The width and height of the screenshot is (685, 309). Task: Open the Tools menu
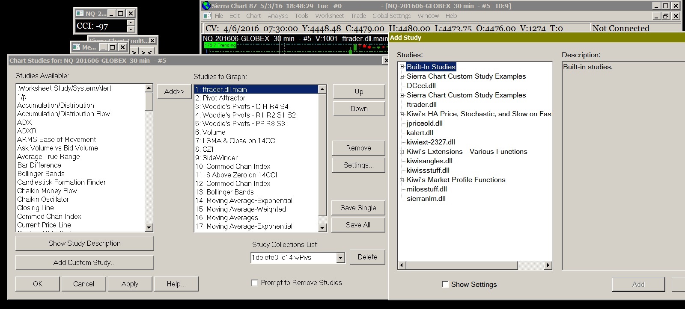click(x=301, y=16)
